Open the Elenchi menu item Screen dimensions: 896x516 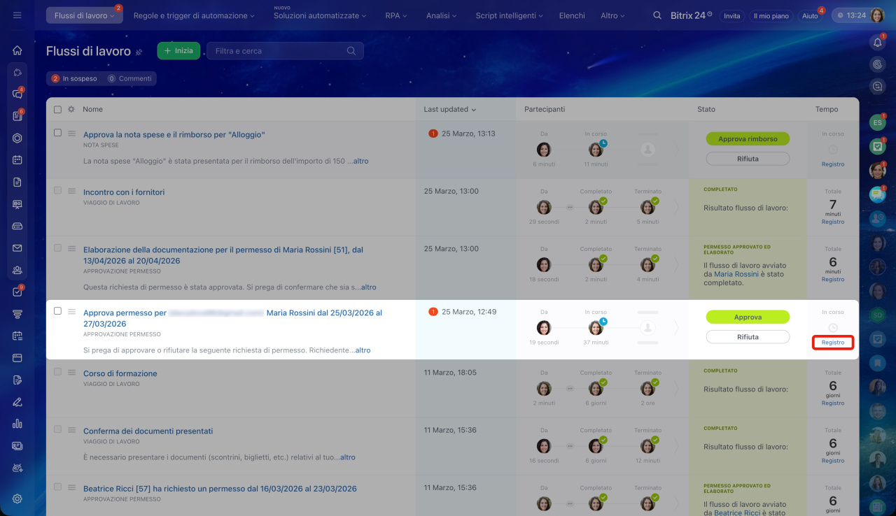(572, 15)
